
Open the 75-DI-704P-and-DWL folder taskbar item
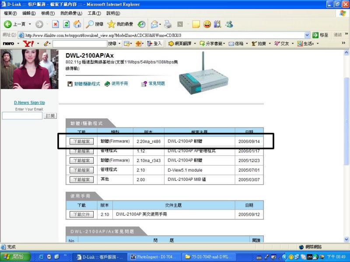[x=209, y=257]
